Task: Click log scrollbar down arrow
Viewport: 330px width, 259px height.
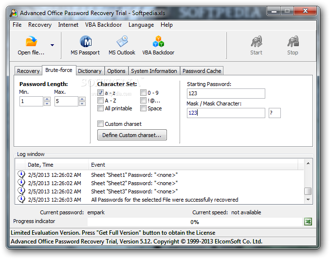Action: pyautogui.click(x=308, y=199)
